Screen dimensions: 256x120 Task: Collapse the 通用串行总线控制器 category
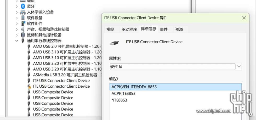click(x=17, y=40)
